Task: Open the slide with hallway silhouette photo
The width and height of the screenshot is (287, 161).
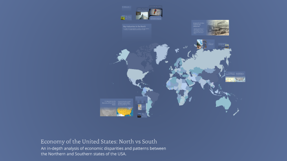Action: click(142, 14)
